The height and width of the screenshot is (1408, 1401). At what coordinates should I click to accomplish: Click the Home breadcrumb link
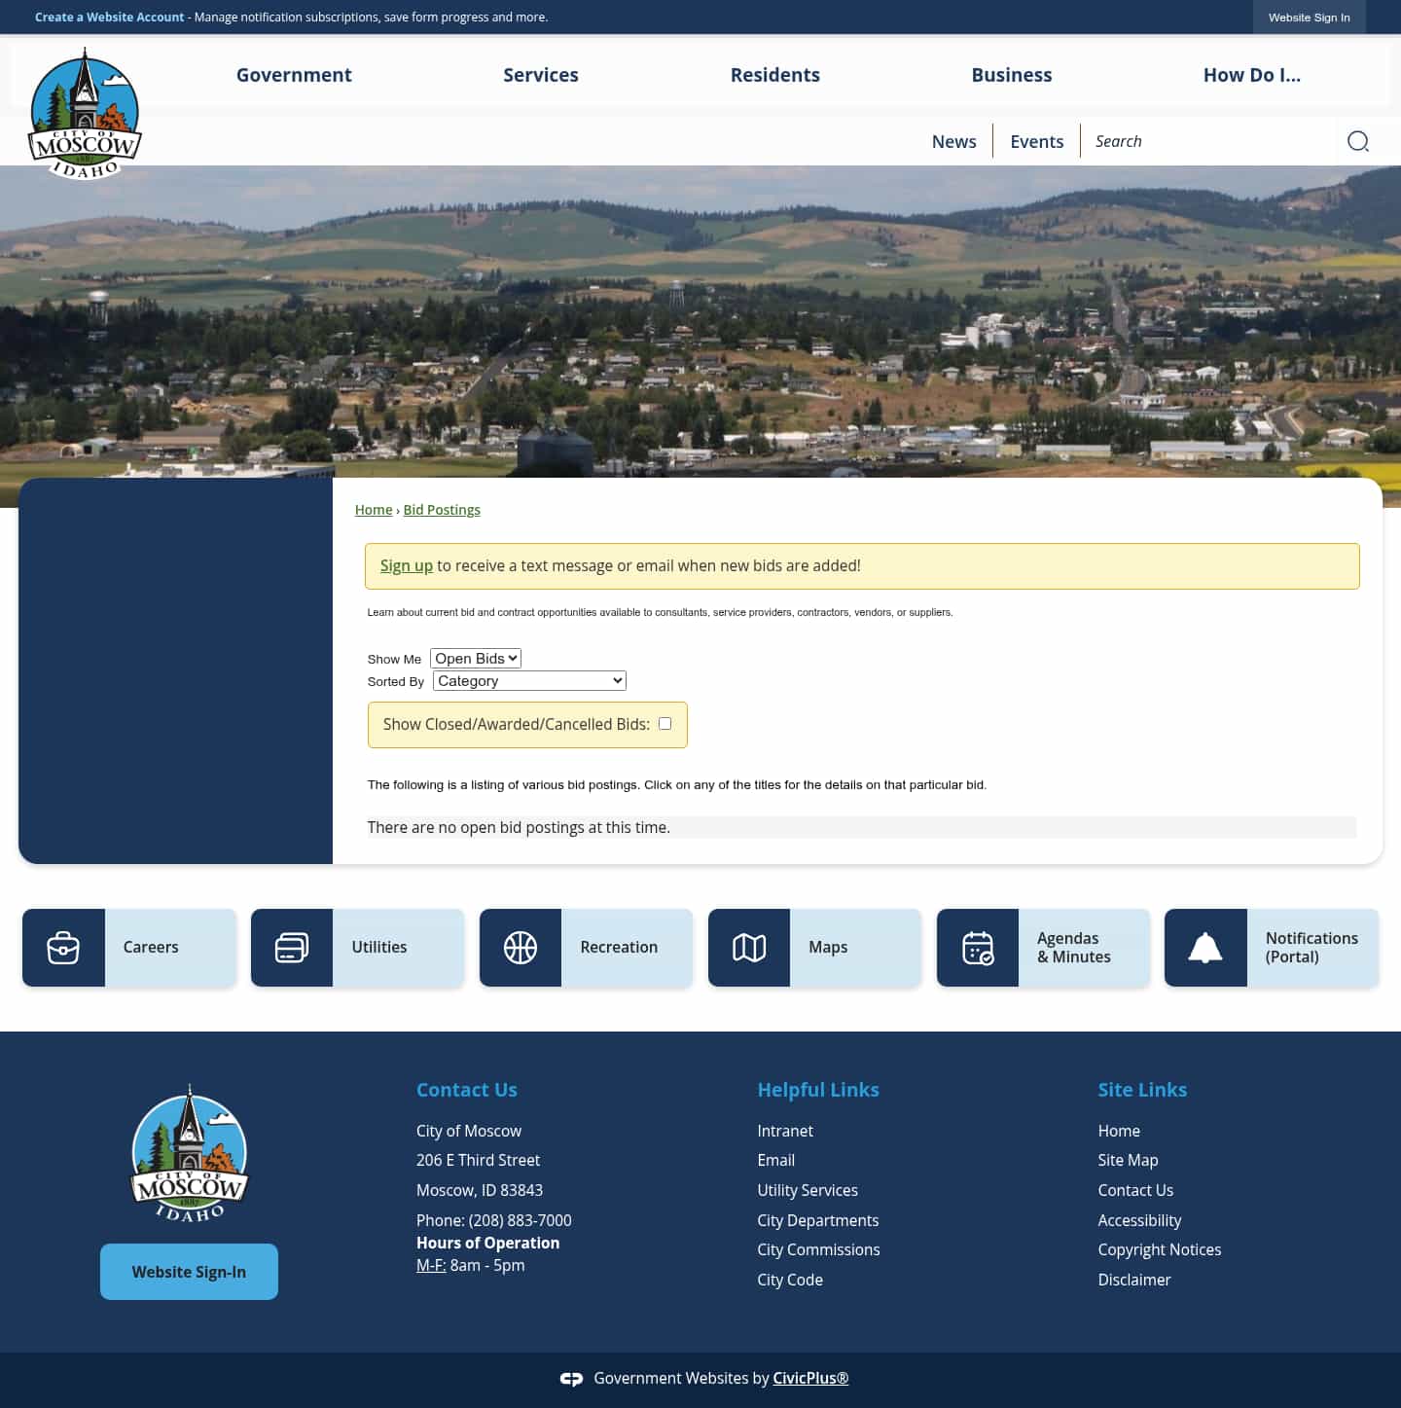click(x=374, y=510)
